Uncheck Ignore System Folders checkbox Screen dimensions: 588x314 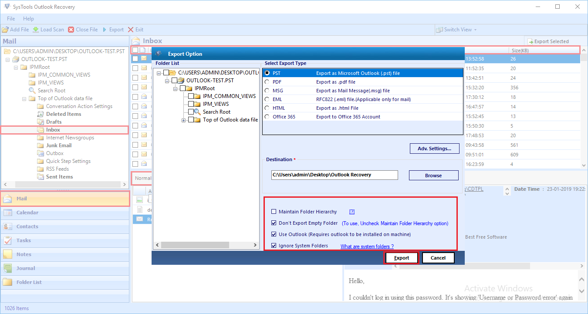[274, 246]
